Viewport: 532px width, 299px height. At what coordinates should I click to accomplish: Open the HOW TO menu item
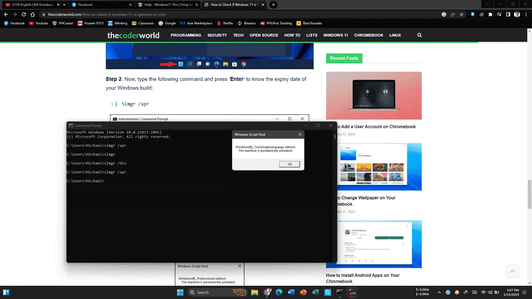292,35
